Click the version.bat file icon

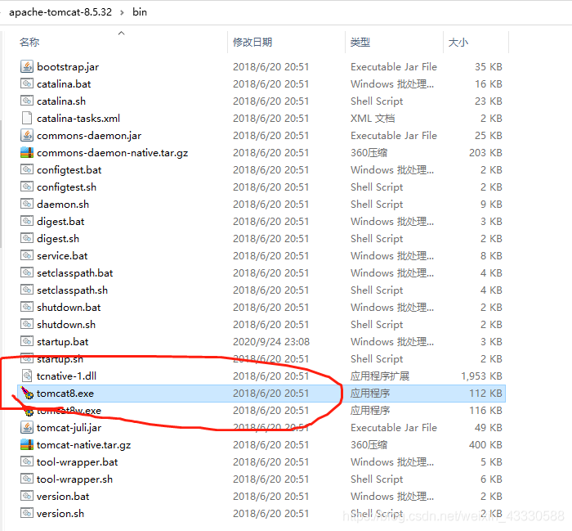(x=27, y=496)
